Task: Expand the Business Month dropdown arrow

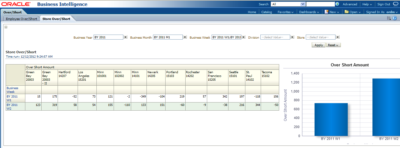Action: point(185,37)
